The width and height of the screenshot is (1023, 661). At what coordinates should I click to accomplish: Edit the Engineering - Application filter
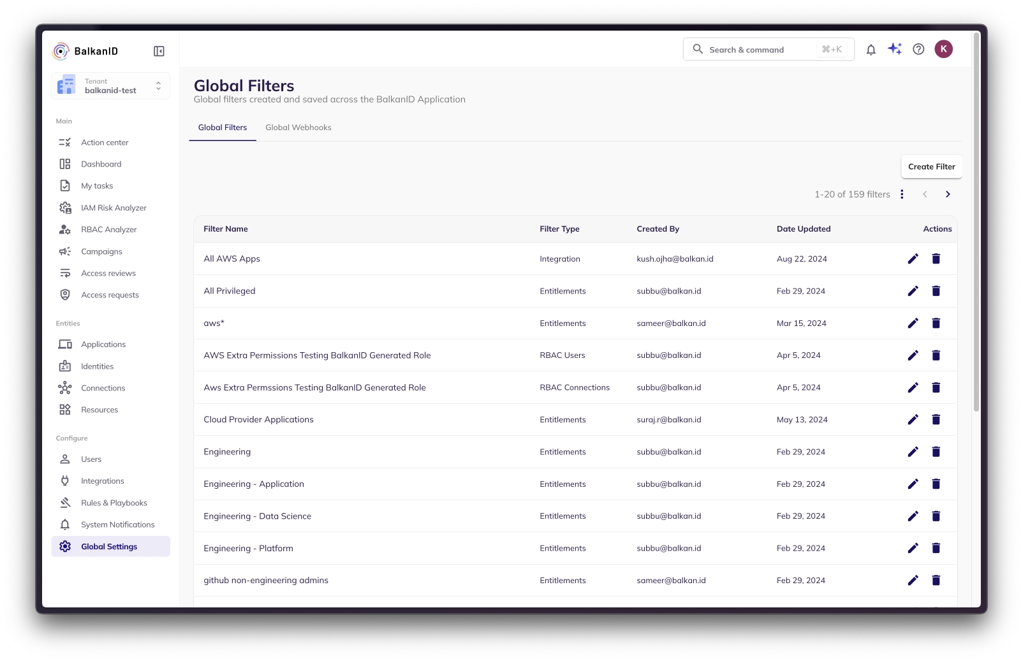(x=913, y=484)
